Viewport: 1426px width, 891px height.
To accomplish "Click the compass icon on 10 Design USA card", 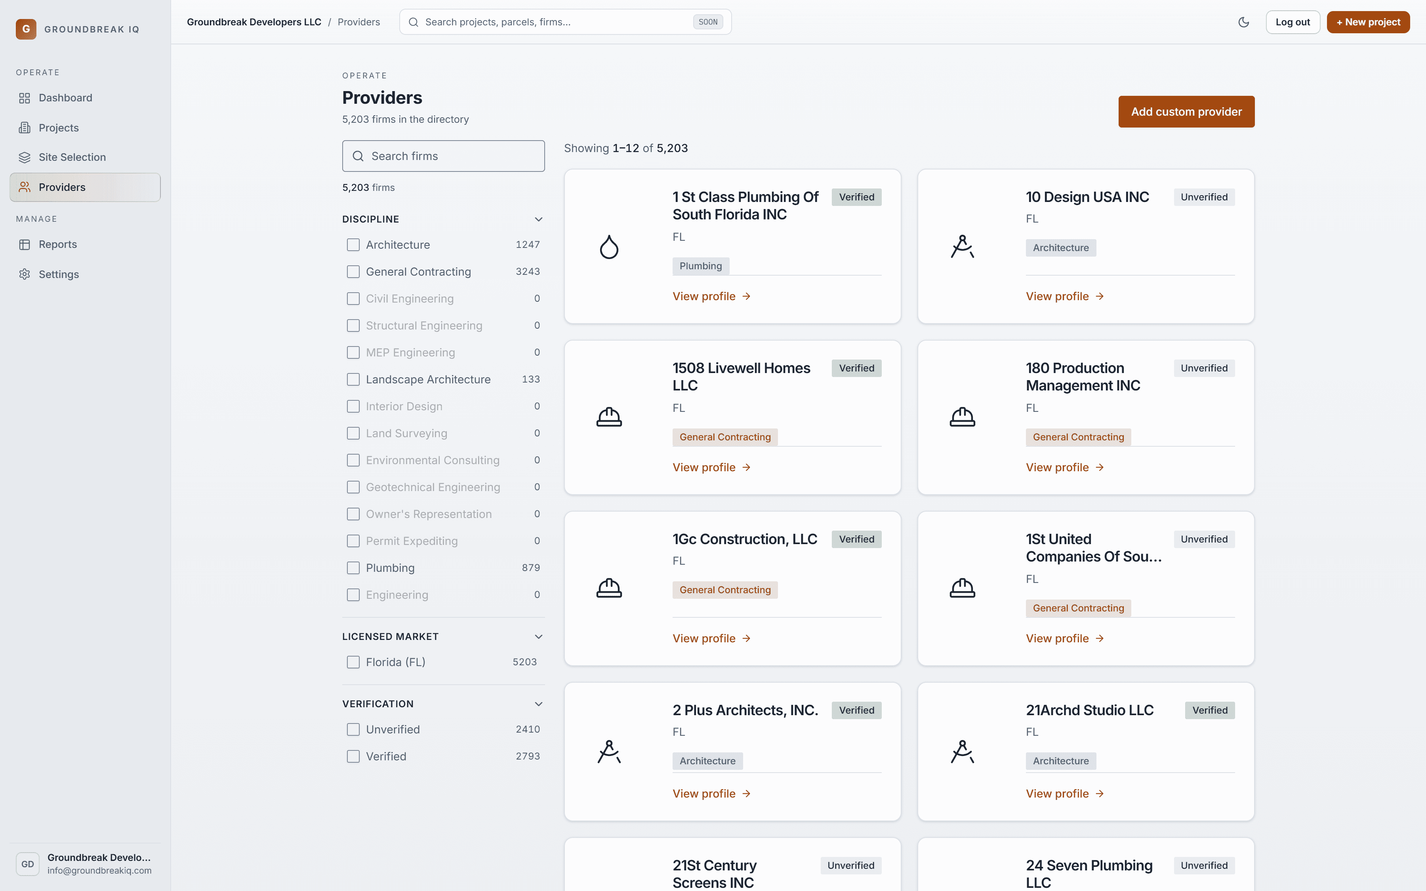I will (x=962, y=247).
